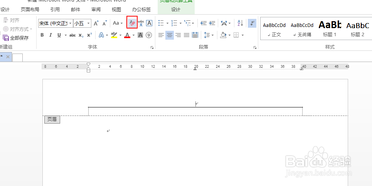Expand font color dropdown arrow

click(x=133, y=35)
